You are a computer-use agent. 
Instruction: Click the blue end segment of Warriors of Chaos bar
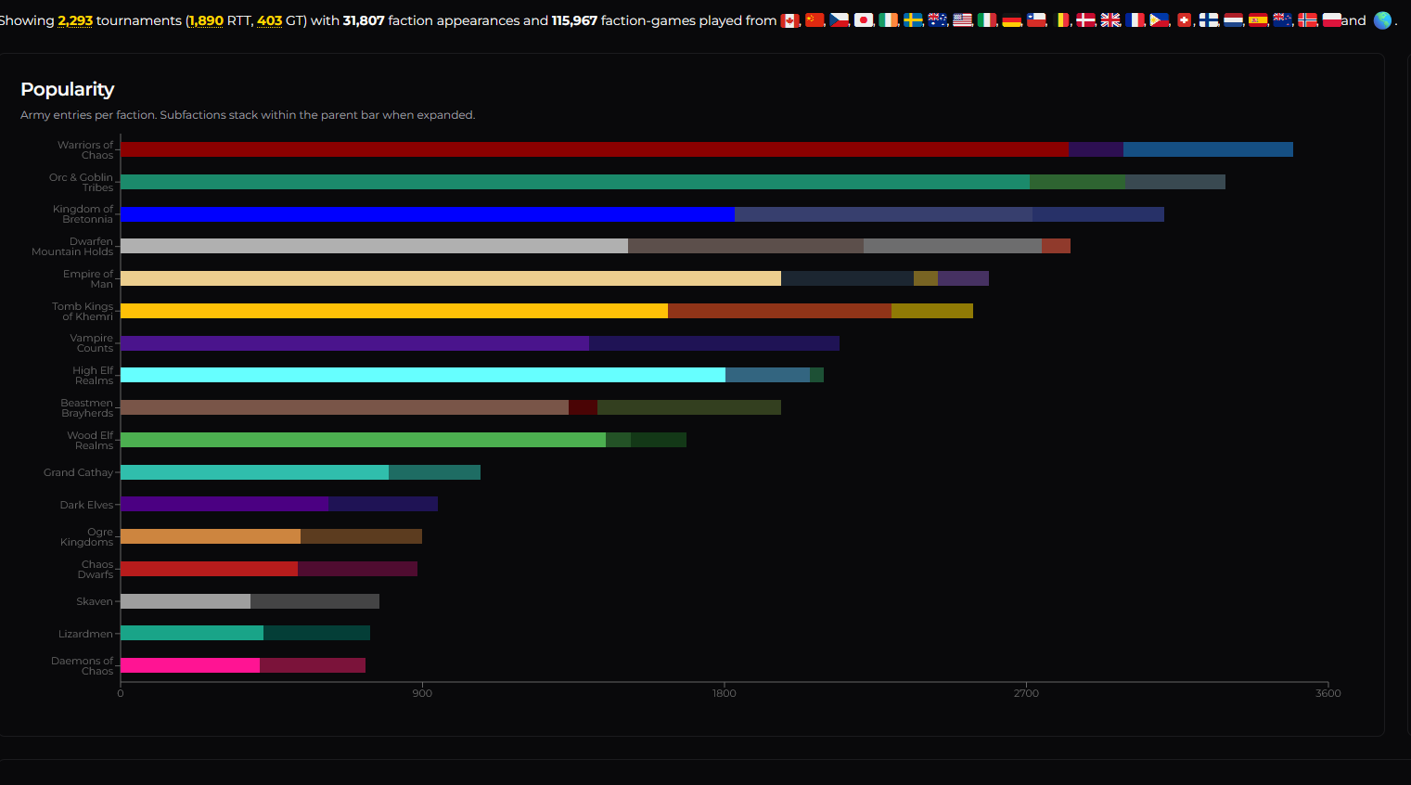[x=1208, y=149]
